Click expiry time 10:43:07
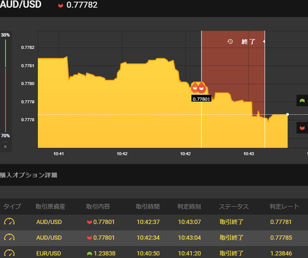Screen dimensions: 308x258 point(189,222)
